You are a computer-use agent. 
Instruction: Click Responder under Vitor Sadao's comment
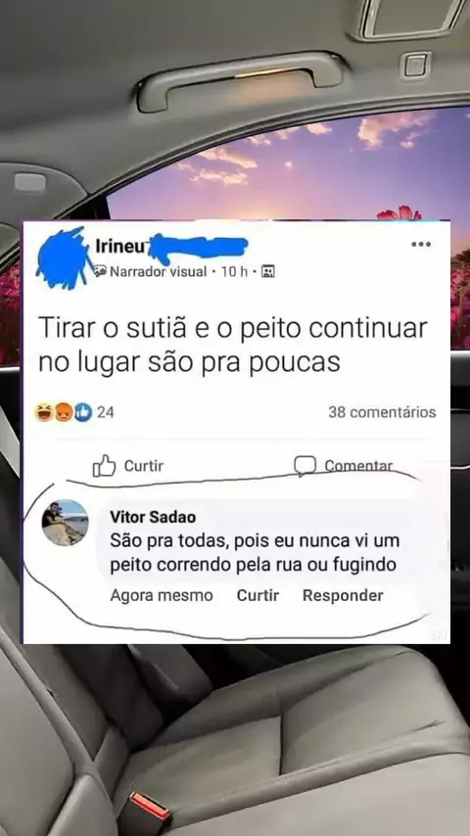[343, 595]
